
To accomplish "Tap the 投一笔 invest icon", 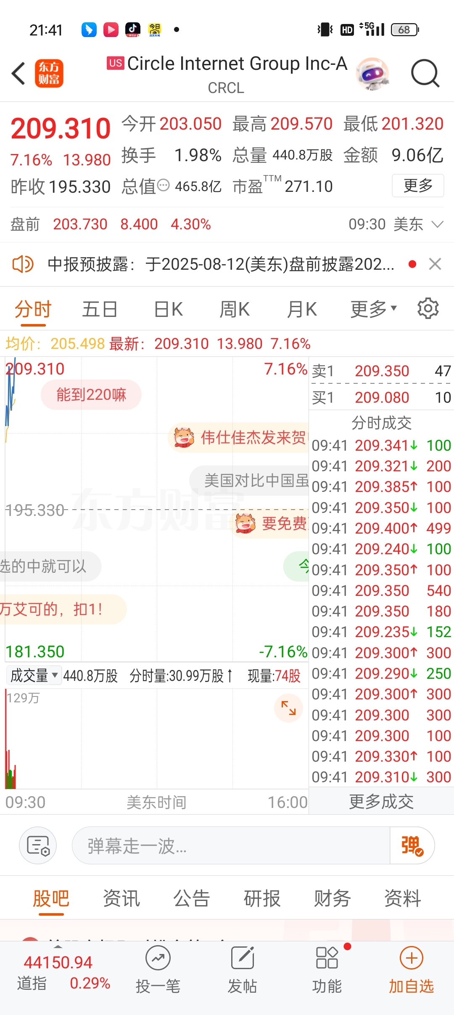I will (158, 970).
